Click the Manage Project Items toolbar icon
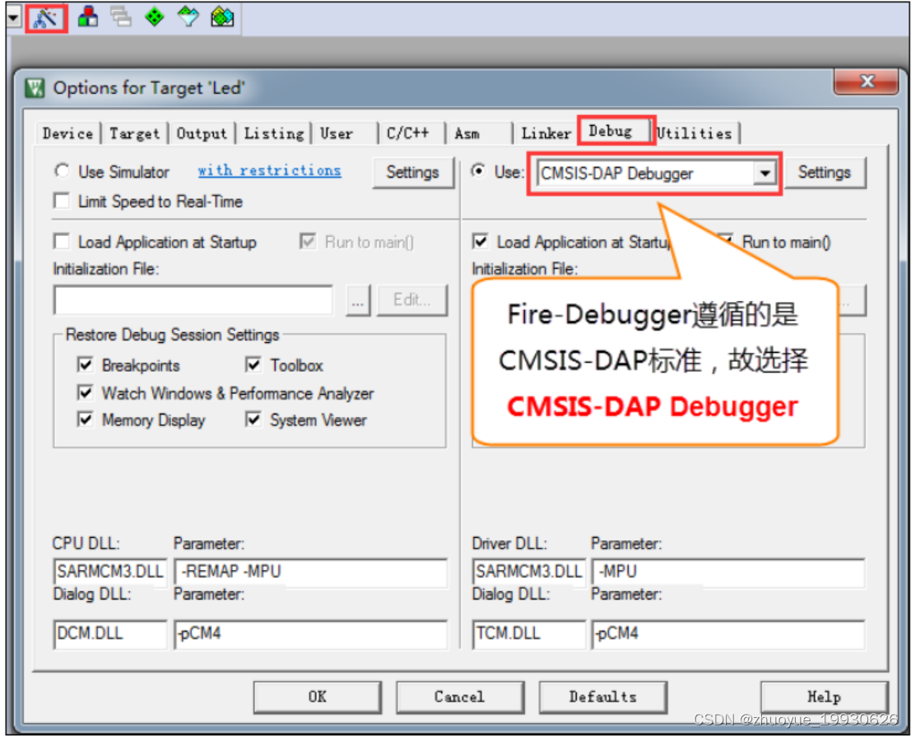The width and height of the screenshot is (911, 736). [x=88, y=16]
